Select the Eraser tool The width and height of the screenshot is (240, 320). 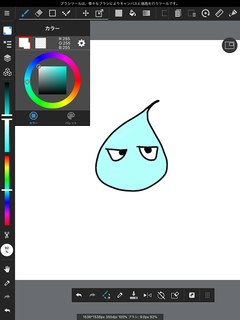click(39, 13)
